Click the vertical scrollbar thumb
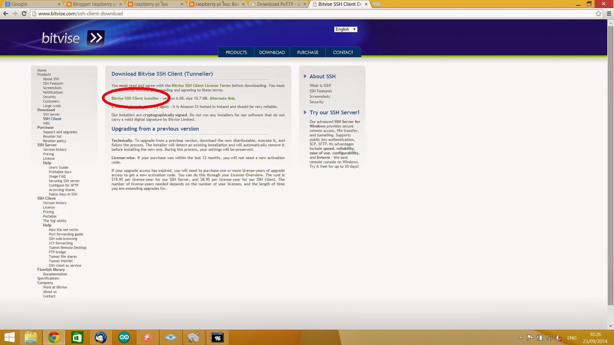This screenshot has height=345, width=614. [x=611, y=166]
